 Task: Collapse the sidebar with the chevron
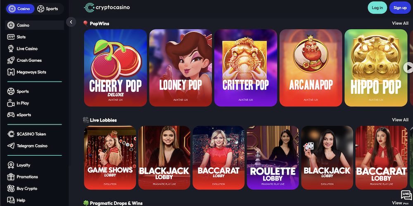71,22
